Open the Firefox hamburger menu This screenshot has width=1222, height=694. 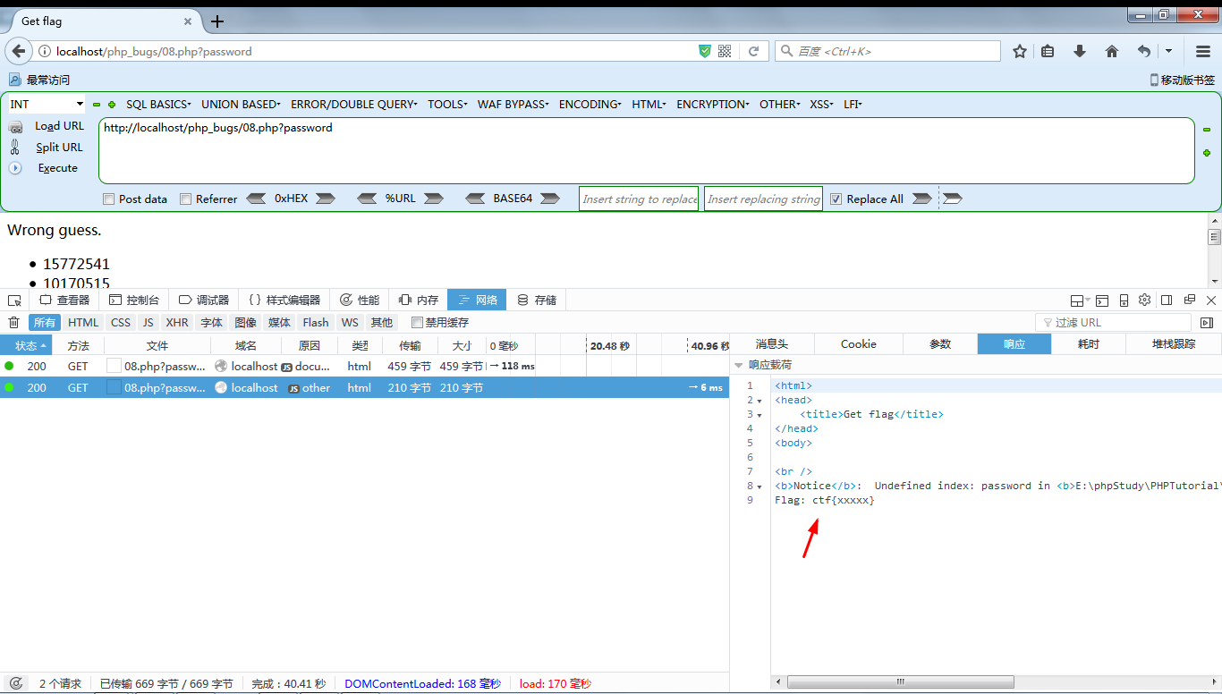[1203, 51]
